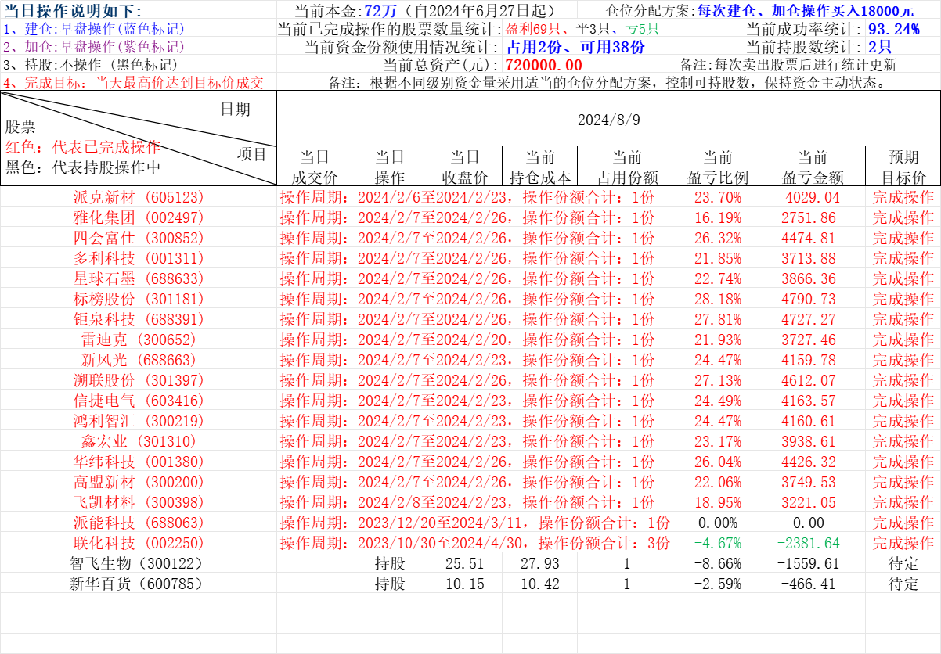
Task: Select 智飞生物 closing price 25.51
Action: [463, 563]
